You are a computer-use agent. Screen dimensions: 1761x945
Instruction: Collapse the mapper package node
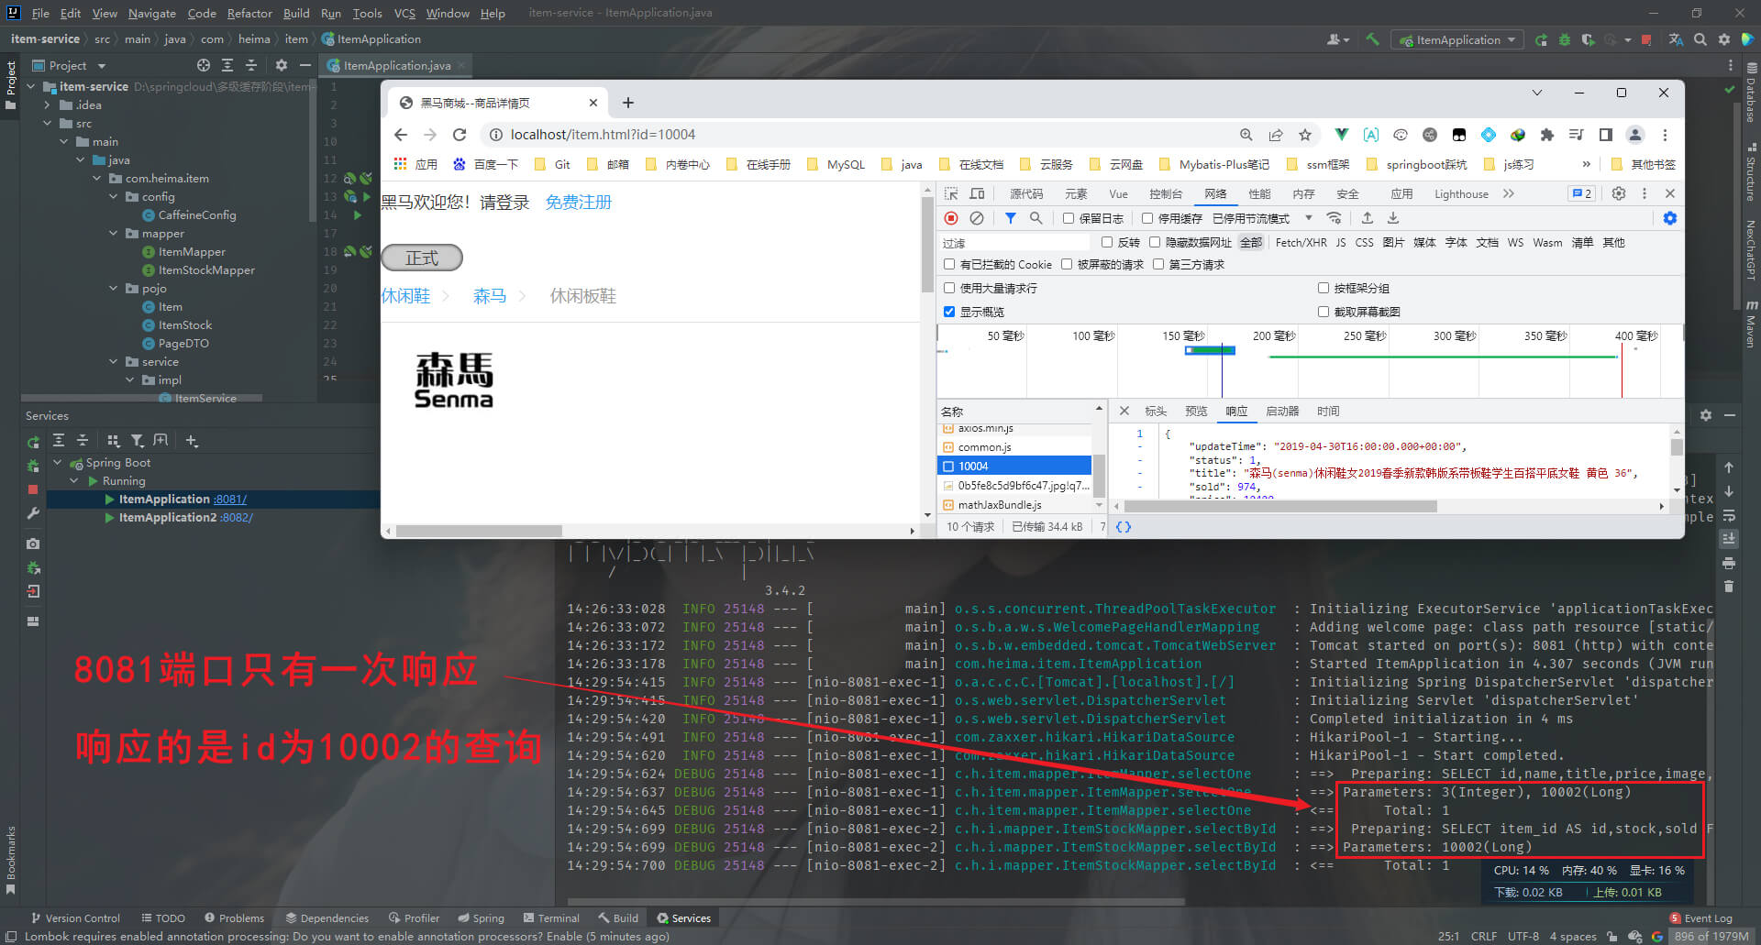113,233
